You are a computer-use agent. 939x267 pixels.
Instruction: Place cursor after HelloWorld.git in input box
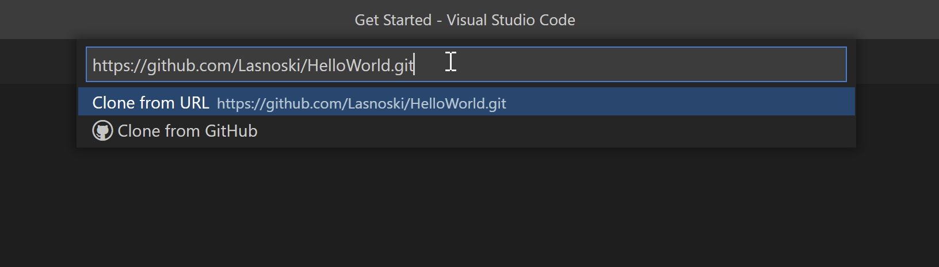pyautogui.click(x=415, y=65)
